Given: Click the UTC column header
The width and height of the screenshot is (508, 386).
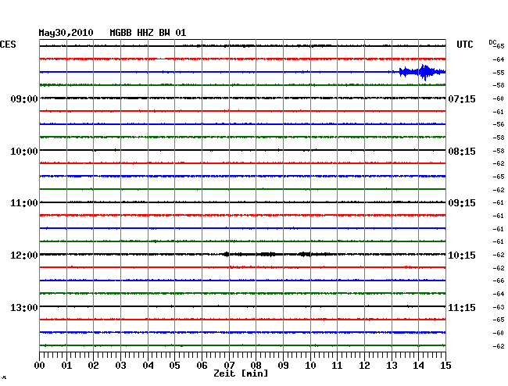Looking at the screenshot, I should 465,45.
